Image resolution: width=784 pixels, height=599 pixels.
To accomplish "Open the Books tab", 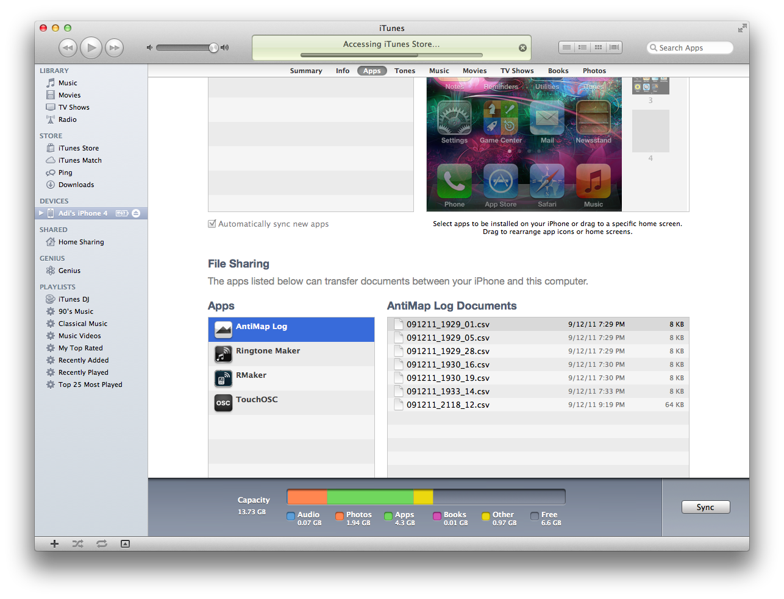I will [x=558, y=71].
